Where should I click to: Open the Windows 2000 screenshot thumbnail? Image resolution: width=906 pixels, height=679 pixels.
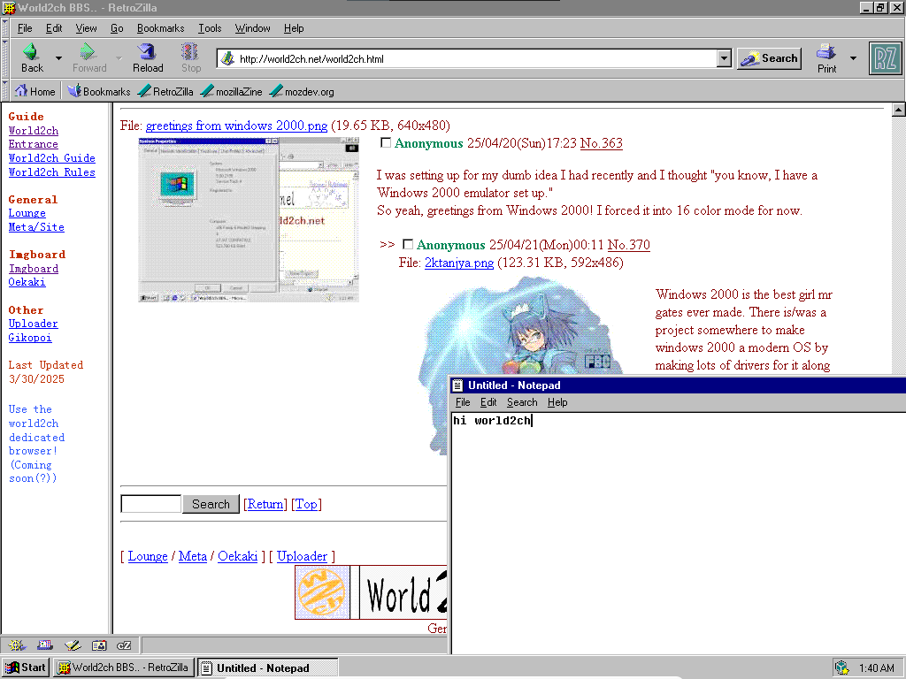click(x=249, y=219)
